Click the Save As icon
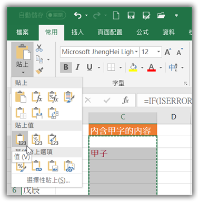 (x=146, y=15)
